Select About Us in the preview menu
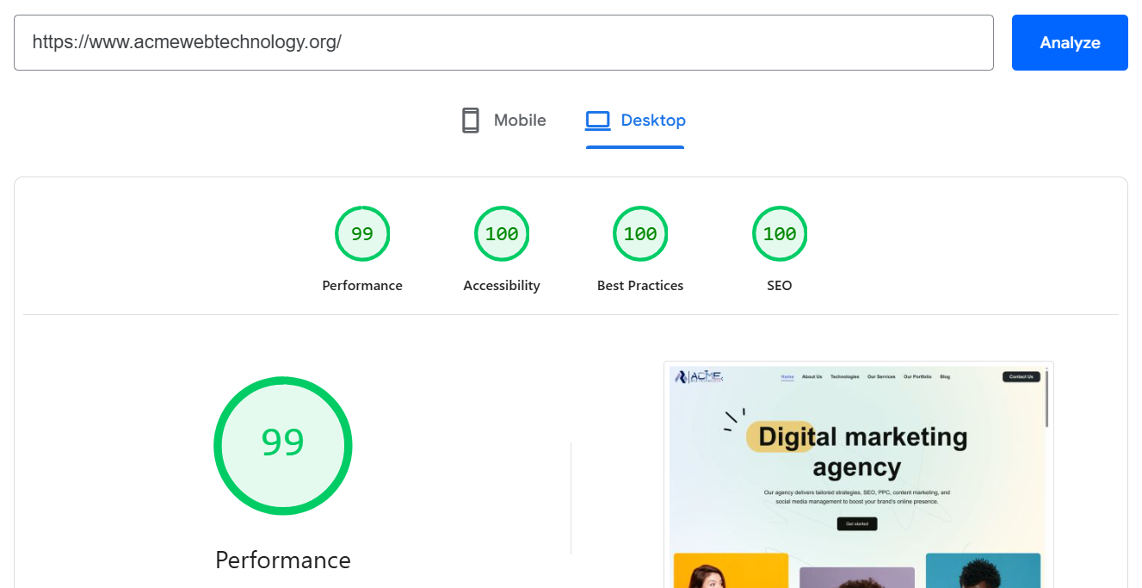 coord(812,377)
